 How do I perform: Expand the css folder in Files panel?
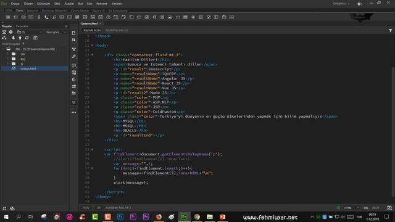click(8, 54)
